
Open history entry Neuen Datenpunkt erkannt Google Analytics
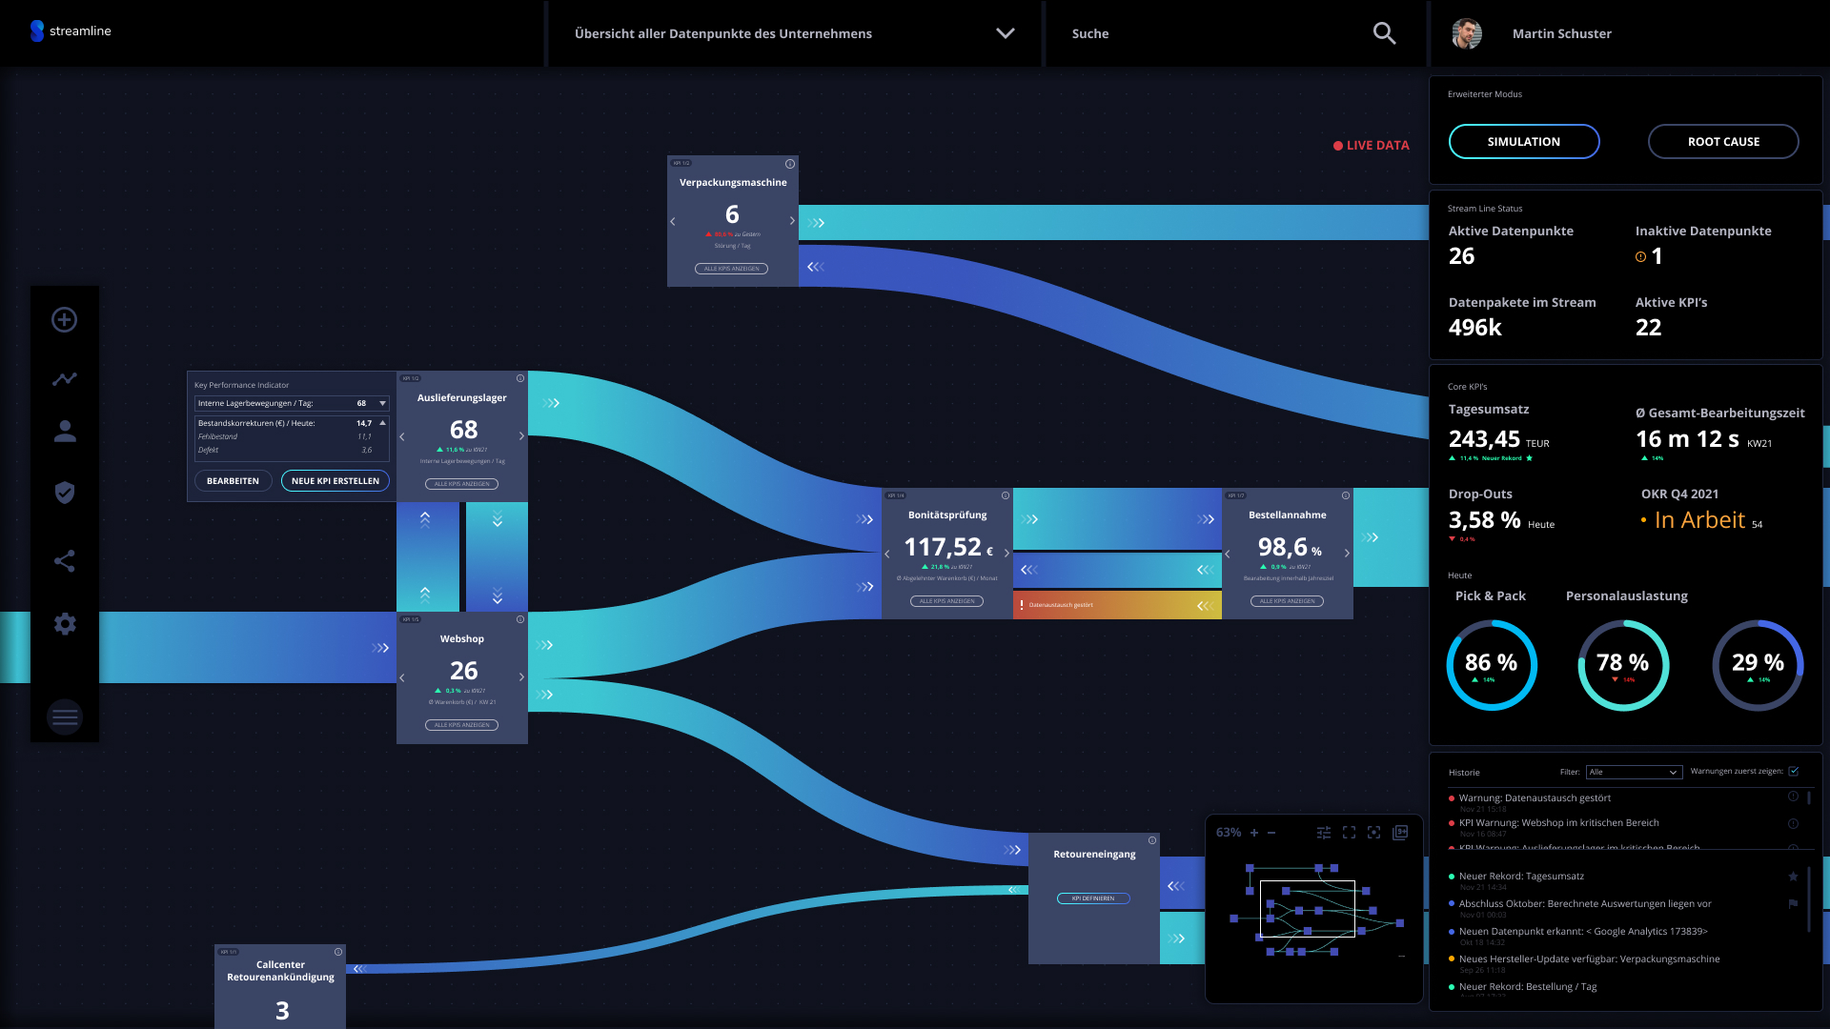[1583, 932]
